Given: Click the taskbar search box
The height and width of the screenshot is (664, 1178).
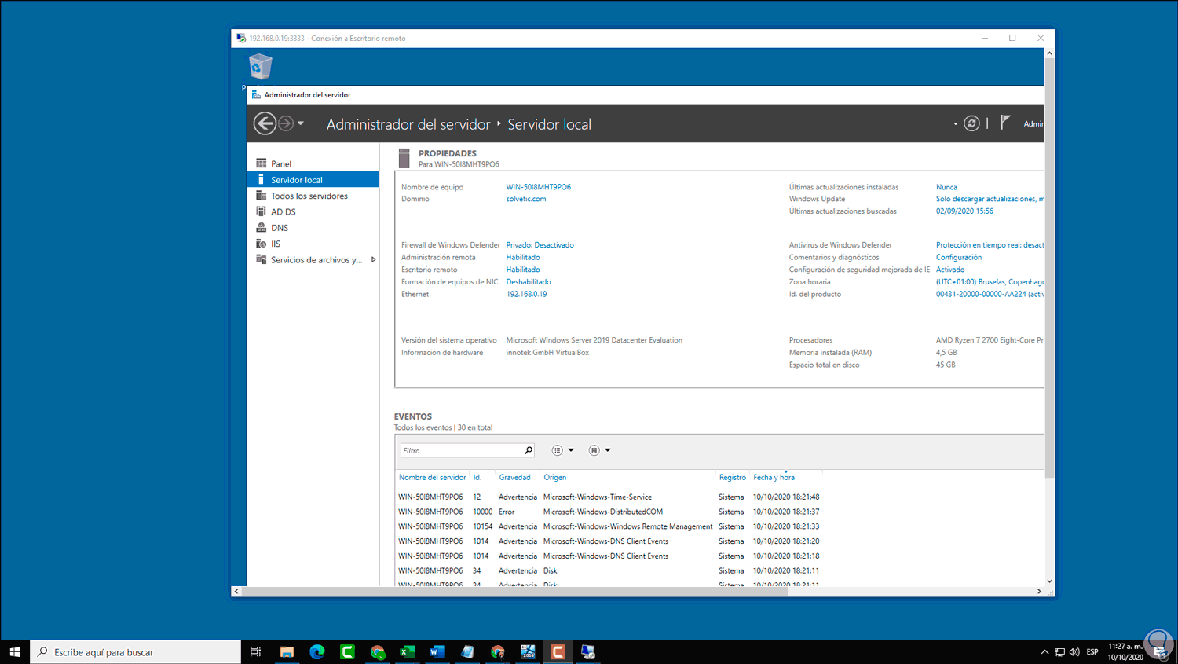Looking at the screenshot, I should pyautogui.click(x=136, y=652).
